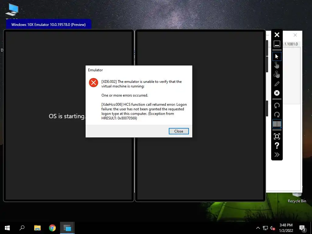The width and height of the screenshot is (312, 234).
Task: Click the 1.1081.0 version text
Action: (x=290, y=44)
